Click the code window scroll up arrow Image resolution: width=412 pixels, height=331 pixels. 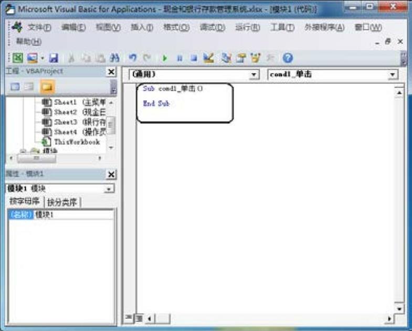click(399, 92)
